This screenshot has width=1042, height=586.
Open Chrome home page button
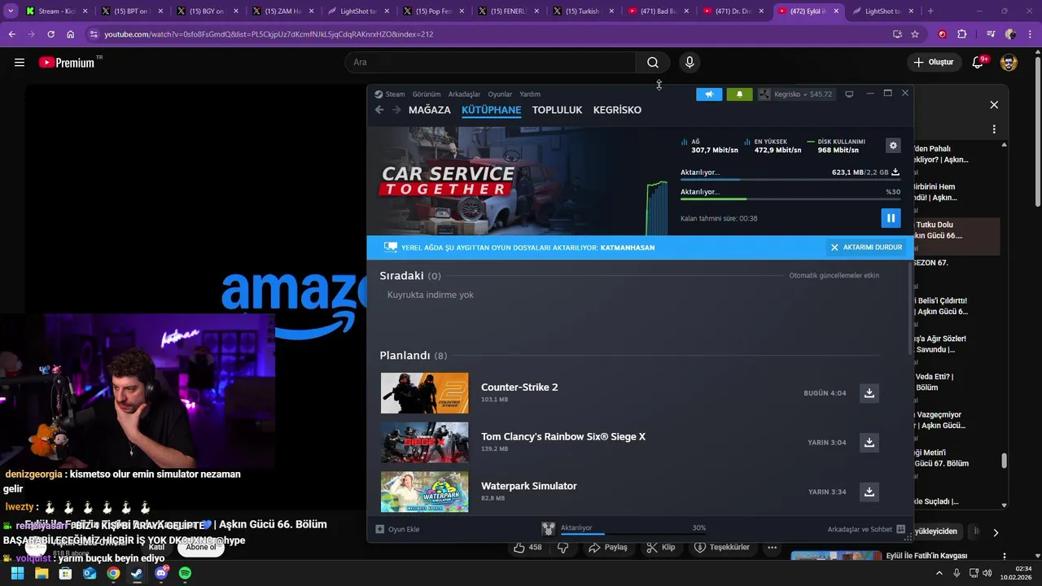[71, 34]
